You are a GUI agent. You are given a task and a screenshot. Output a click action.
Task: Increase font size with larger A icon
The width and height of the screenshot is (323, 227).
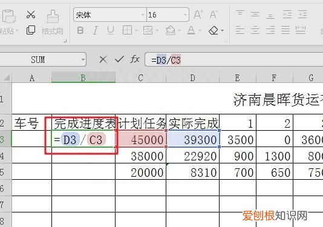[x=198, y=15]
